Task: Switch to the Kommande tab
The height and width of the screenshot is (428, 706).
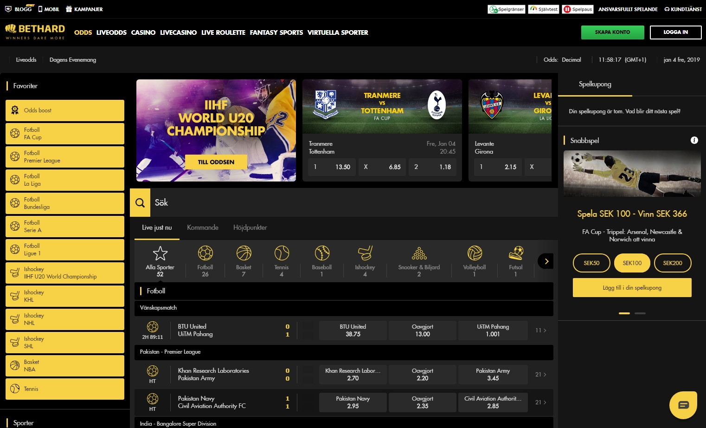Action: coord(203,227)
